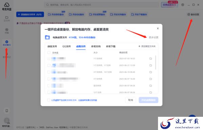Click 全部文件 in the bottom breadcrumb path
Viewport: 203px width, 130px height.
[31, 127]
